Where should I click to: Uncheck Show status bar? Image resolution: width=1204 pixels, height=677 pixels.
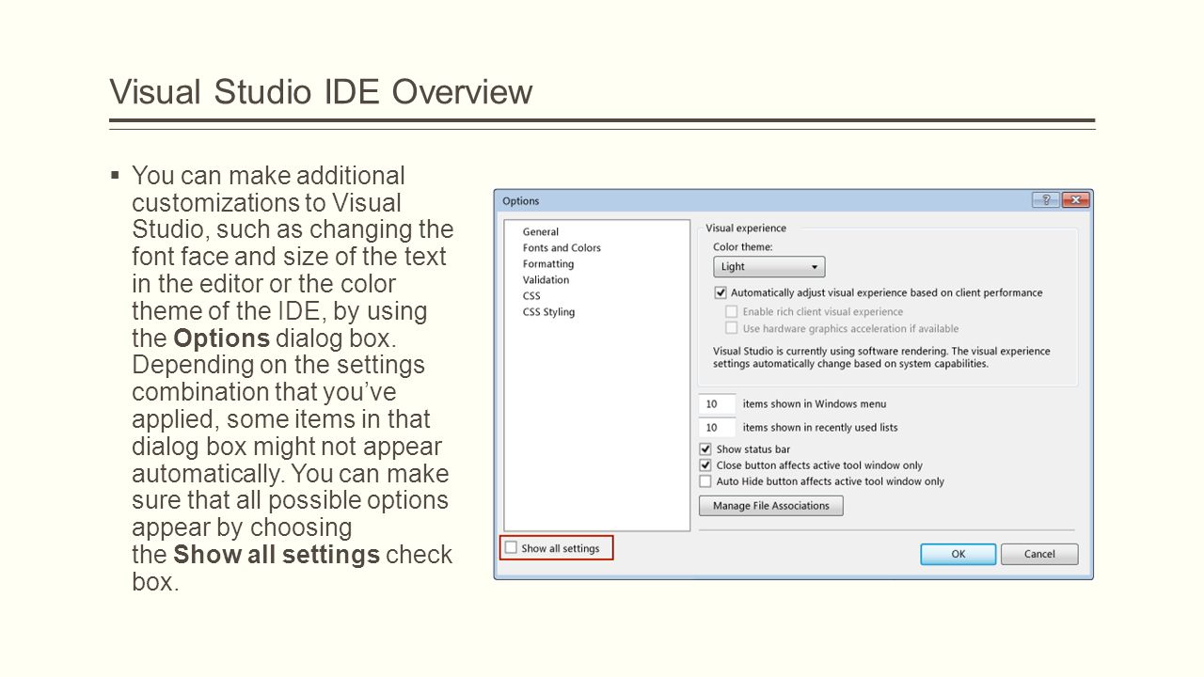(705, 449)
